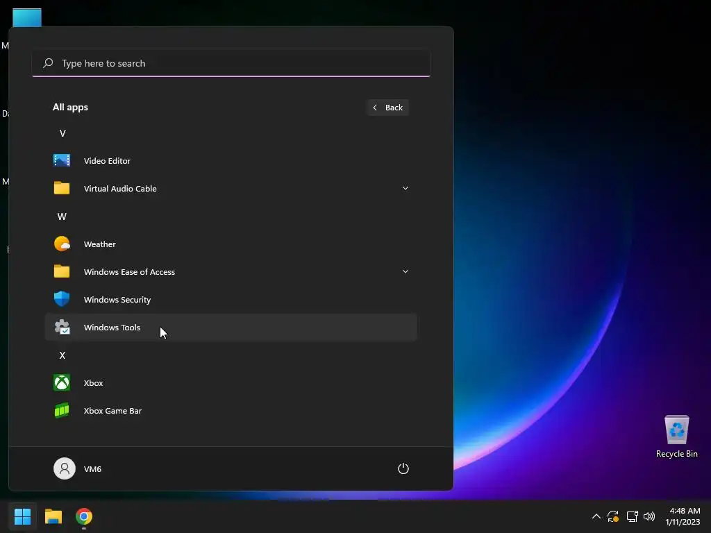Open the Windows Ease of Access folder icon
The width and height of the screenshot is (711, 533).
(62, 271)
